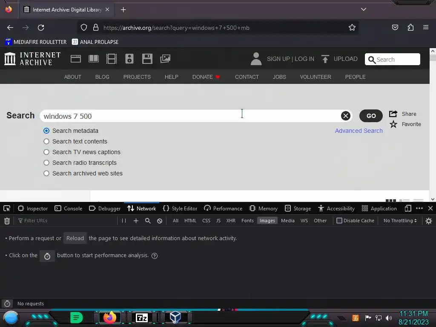Image resolution: width=436 pixels, height=327 pixels.
Task: Click the volume speaker tray icon
Action: point(389,318)
